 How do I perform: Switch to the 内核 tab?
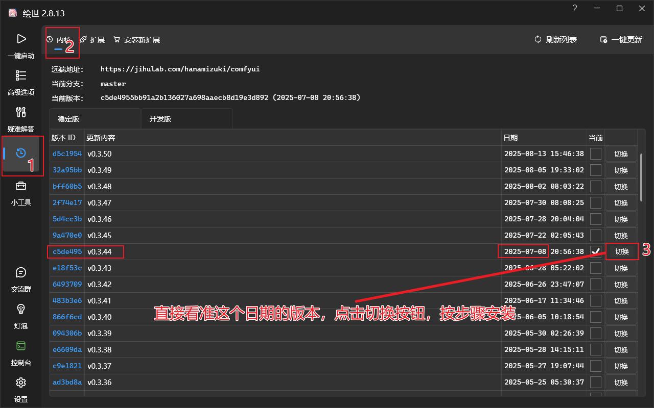point(58,40)
